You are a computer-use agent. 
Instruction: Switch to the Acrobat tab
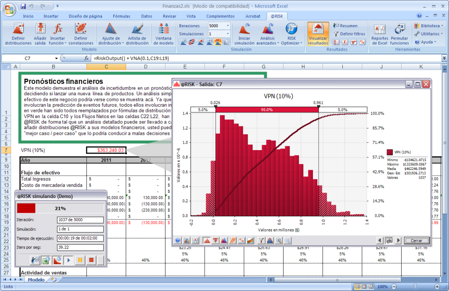[x=253, y=16]
